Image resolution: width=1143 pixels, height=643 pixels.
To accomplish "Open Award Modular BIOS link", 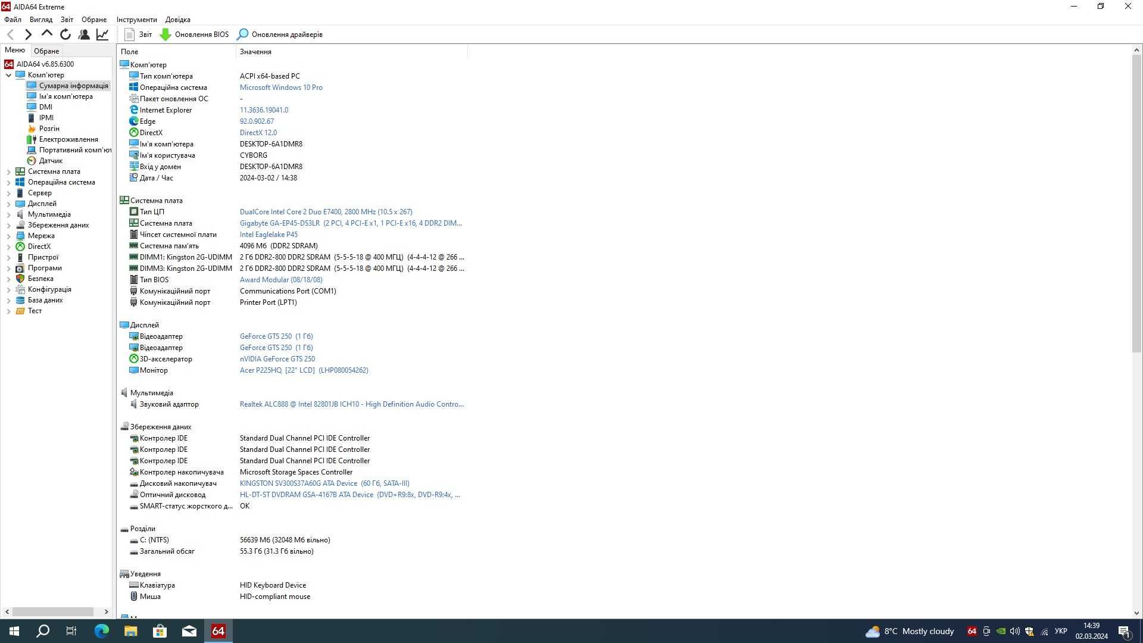I will pyautogui.click(x=281, y=280).
